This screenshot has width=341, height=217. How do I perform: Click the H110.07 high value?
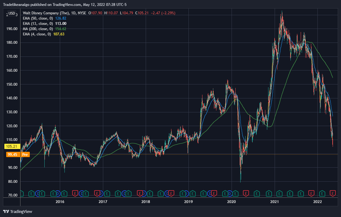(111, 13)
